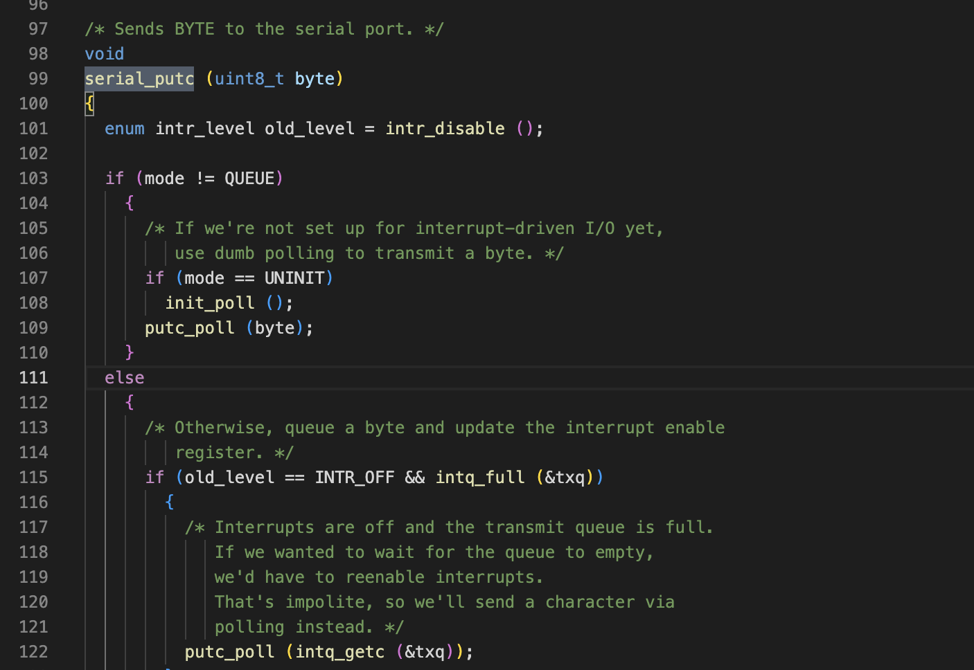Click the void keyword on line 98
The image size is (974, 670).
[x=105, y=54]
